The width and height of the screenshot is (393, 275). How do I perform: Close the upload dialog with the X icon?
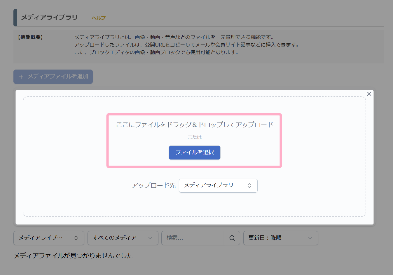point(369,94)
